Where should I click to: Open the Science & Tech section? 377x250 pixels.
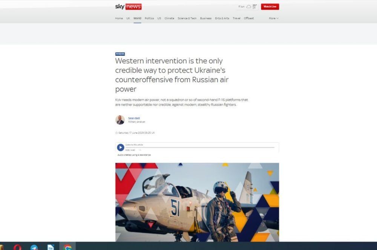tap(187, 18)
